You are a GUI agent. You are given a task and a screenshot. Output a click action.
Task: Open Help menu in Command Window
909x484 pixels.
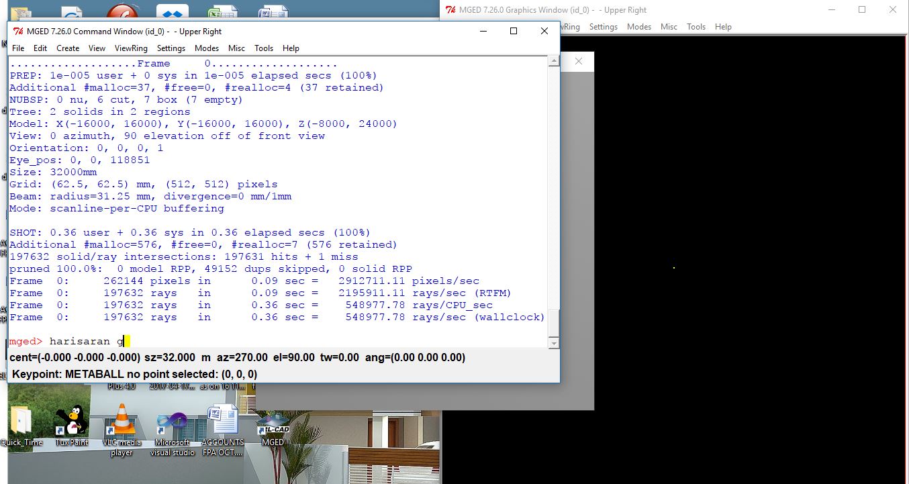coord(291,48)
